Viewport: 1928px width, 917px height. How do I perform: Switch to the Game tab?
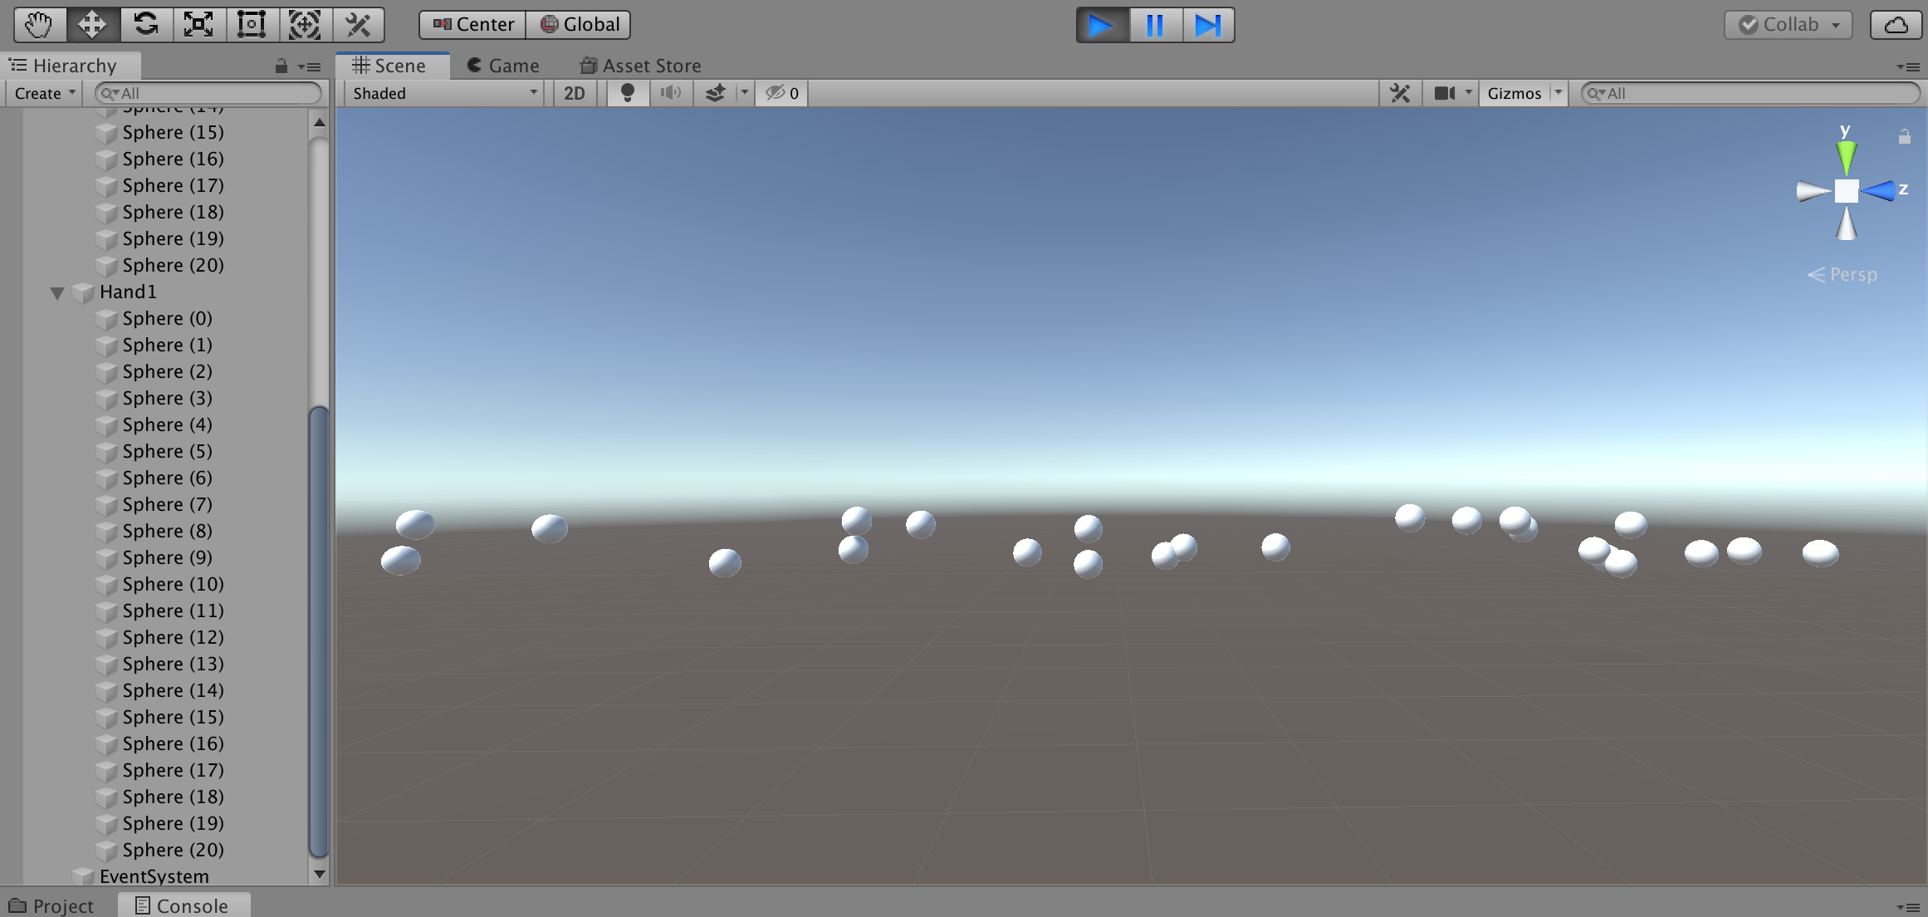point(503,66)
